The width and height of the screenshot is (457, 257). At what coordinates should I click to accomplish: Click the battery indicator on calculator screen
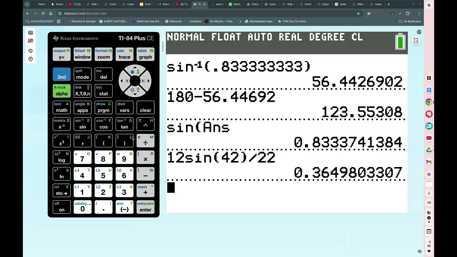[x=400, y=42]
